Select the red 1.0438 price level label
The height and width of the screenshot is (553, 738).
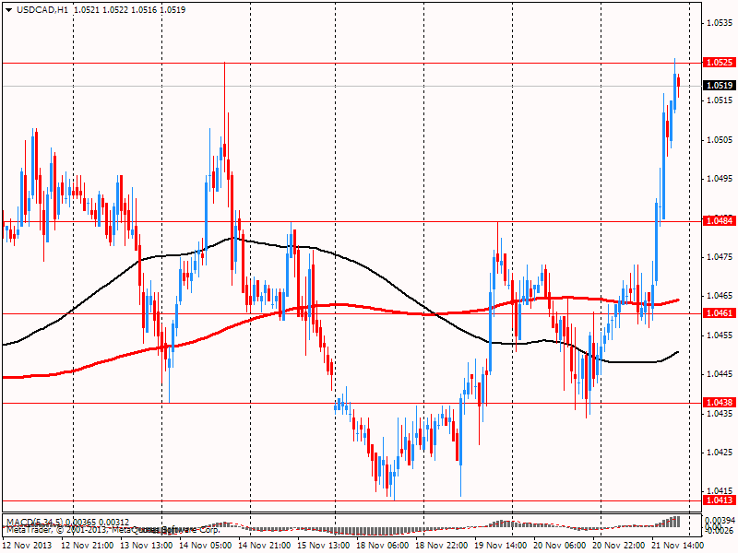coord(720,403)
